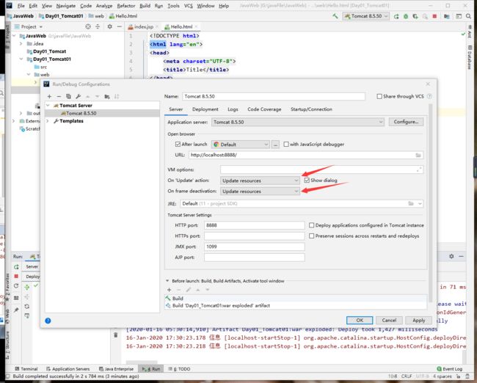Image resolution: width=477 pixels, height=383 pixels.
Task: Open Application Servers tool window
Action: [68, 369]
